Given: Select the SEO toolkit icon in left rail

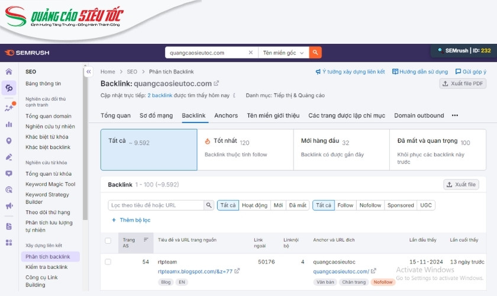Looking at the screenshot, I should click(9, 88).
